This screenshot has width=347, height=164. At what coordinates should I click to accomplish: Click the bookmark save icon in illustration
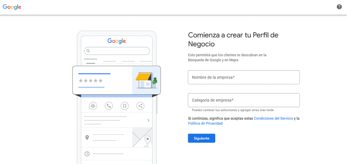(x=124, y=106)
